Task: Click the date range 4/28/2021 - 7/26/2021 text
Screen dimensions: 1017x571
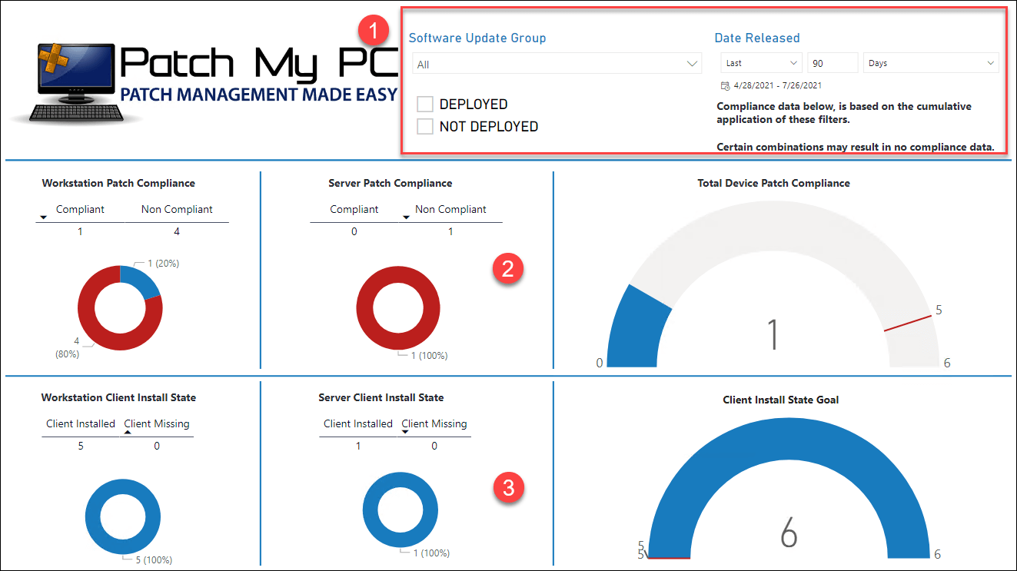Action: click(777, 85)
